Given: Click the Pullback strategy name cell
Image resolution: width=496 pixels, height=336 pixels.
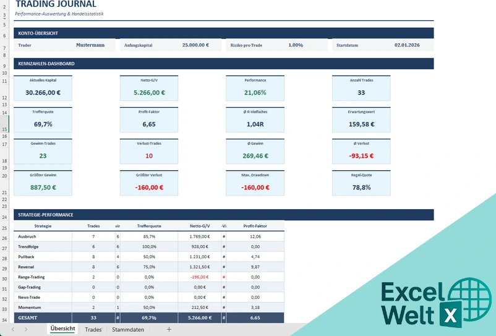Looking at the screenshot, I should 43,257.
